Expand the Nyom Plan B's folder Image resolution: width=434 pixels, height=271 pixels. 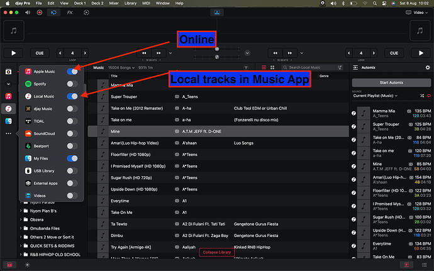point(21,211)
